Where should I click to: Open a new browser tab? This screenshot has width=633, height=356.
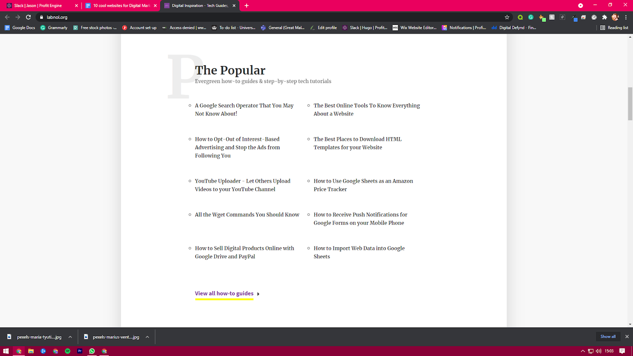tap(246, 6)
